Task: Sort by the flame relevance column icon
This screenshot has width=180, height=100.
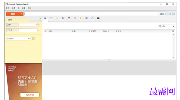Action: tap(45, 31)
